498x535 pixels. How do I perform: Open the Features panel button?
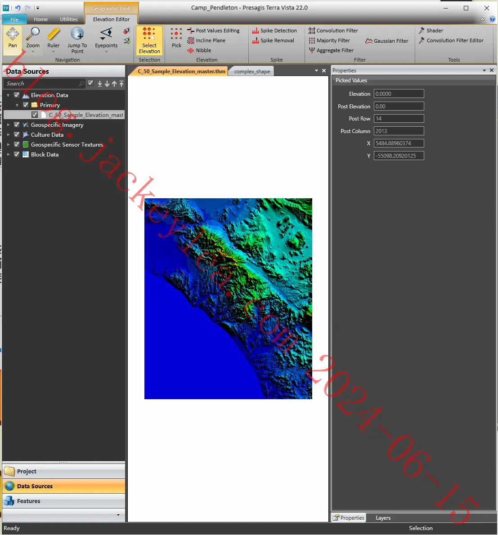point(63,501)
